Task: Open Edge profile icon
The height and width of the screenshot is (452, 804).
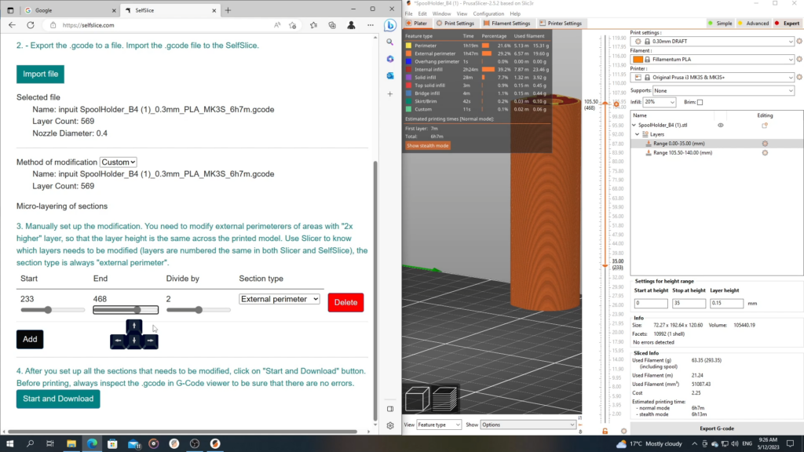Action: click(x=351, y=25)
